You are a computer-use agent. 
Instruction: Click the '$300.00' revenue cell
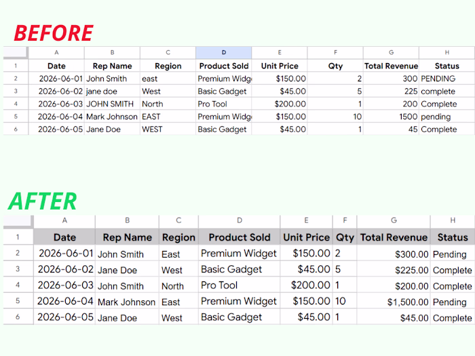394,253
